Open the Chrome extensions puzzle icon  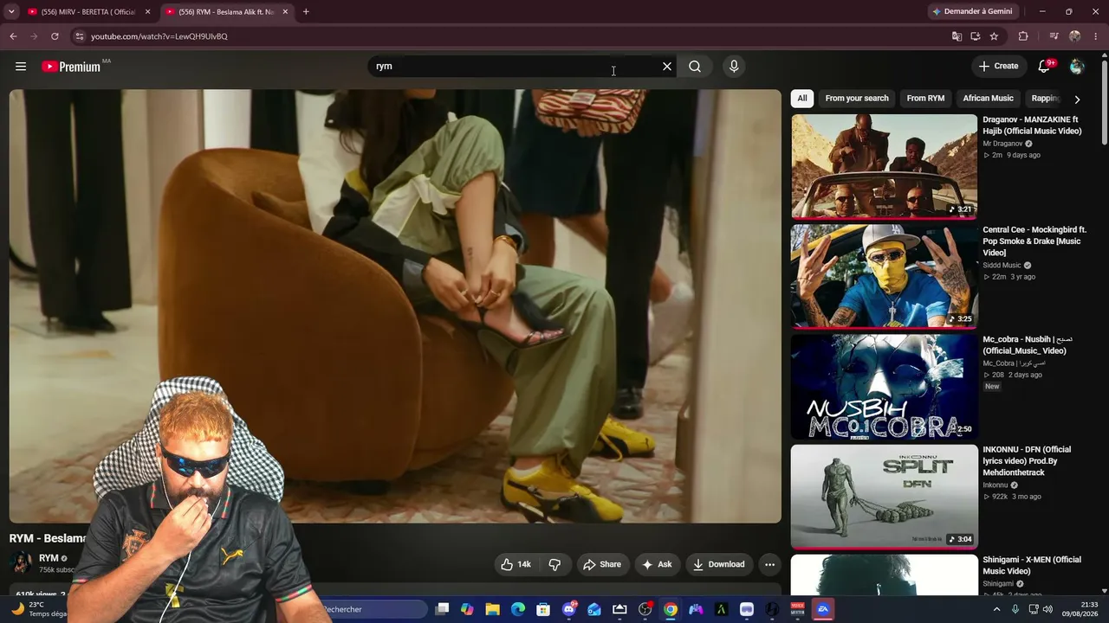coord(1023,36)
